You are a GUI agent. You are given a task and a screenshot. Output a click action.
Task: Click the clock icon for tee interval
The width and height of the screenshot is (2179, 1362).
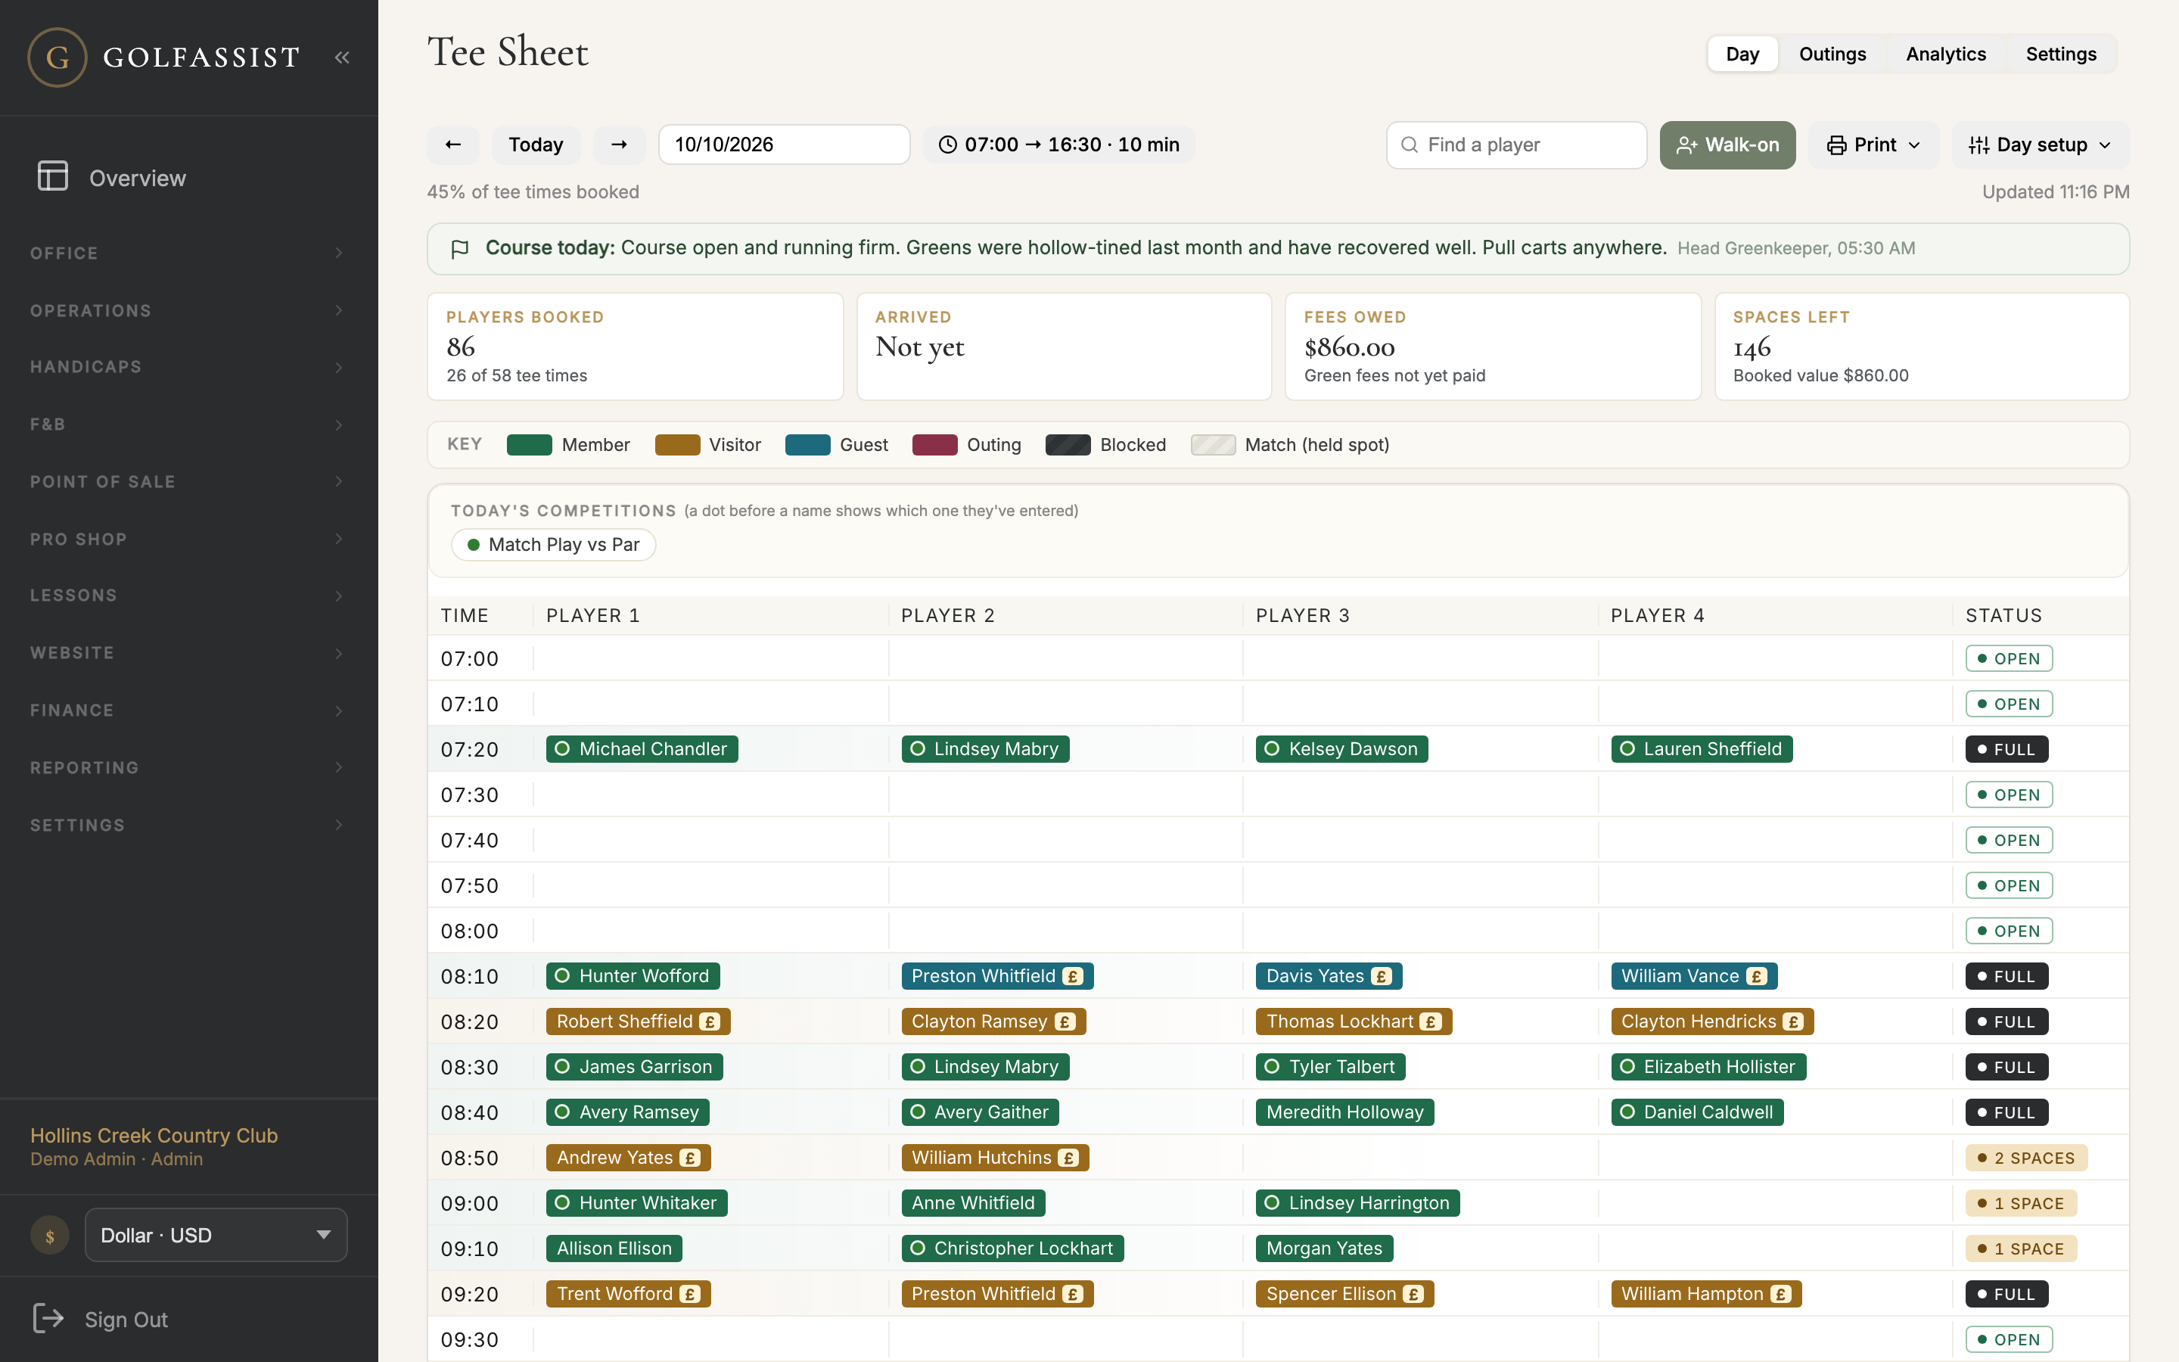(947, 145)
